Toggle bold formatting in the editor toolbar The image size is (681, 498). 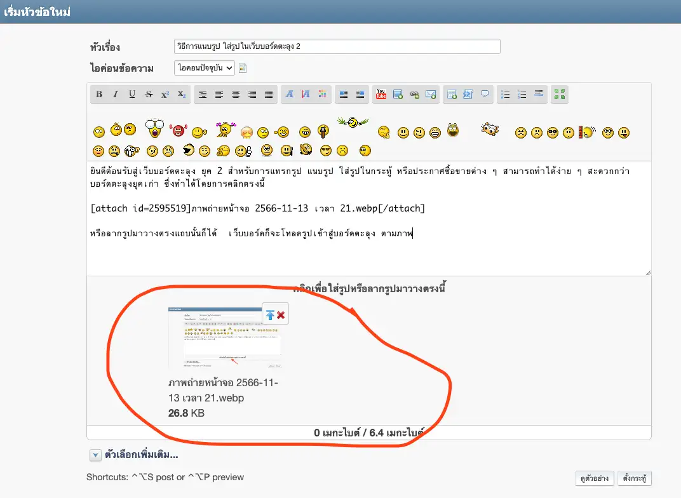tap(99, 95)
